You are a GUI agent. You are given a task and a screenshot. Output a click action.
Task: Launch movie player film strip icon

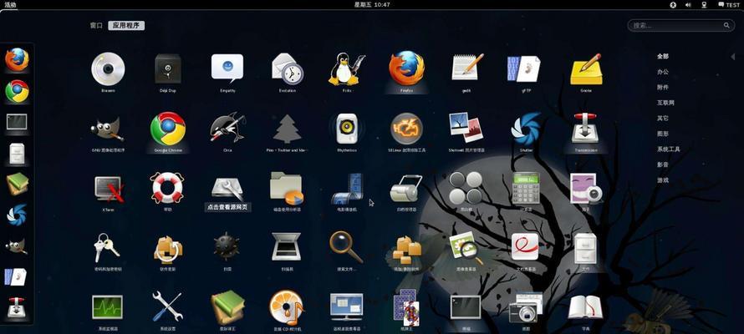click(x=347, y=189)
